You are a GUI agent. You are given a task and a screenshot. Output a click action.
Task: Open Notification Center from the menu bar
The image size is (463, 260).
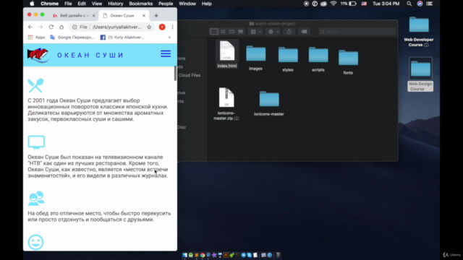[x=430, y=4]
